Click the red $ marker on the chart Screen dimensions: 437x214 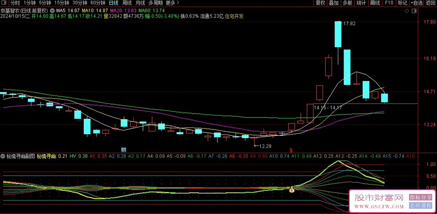click(x=291, y=150)
